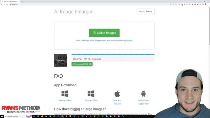This screenshot has width=210, height=118.
Task: Click the Apple logo icon
Action: [x=117, y=94]
